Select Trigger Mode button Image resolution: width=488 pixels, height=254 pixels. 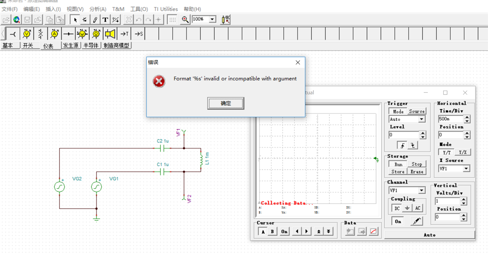(x=398, y=112)
